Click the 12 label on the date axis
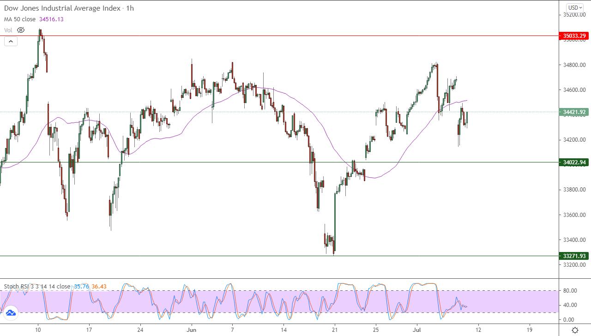Screen dimensions: 591x336 pyautogui.click(x=478, y=330)
